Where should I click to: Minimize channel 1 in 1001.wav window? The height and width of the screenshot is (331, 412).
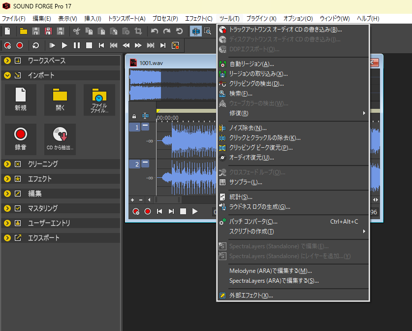(x=145, y=127)
